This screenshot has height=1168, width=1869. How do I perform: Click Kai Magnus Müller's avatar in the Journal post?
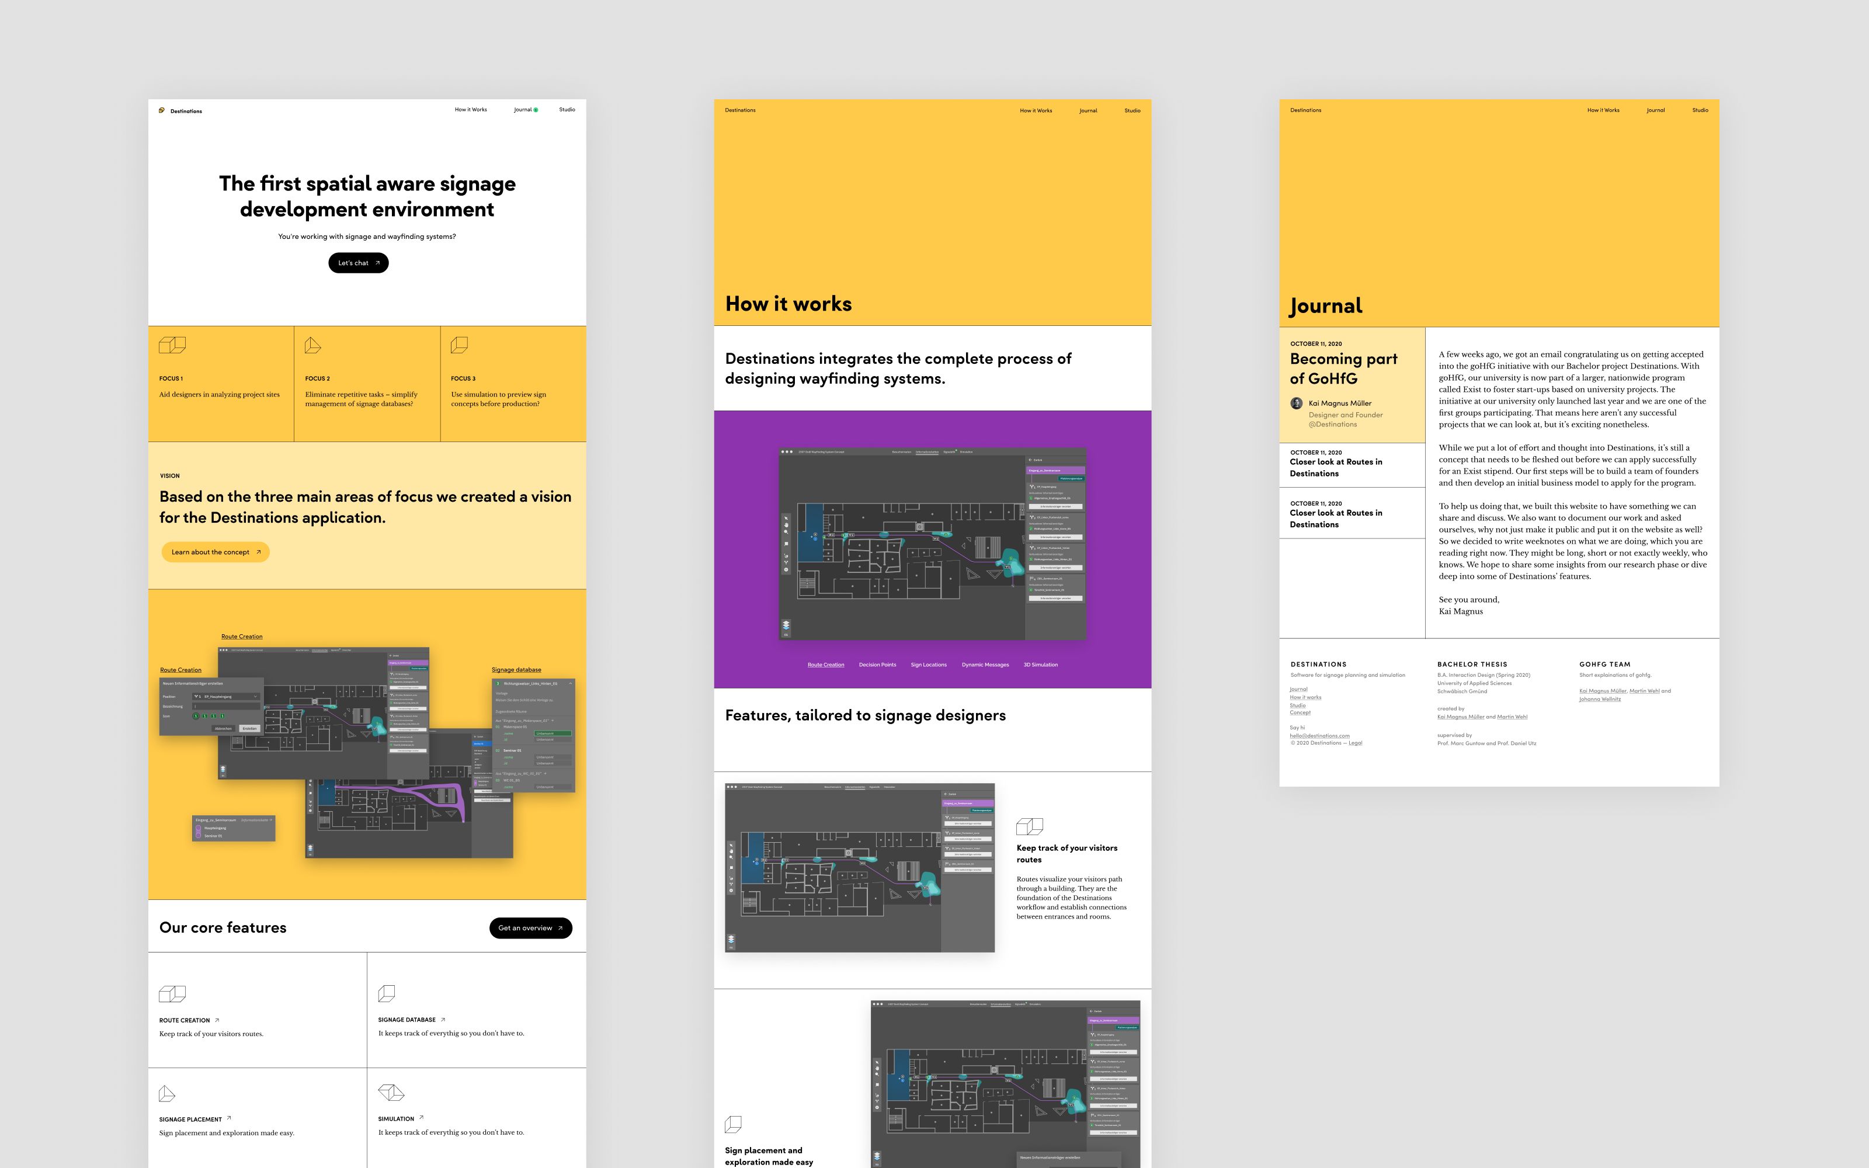click(1295, 403)
